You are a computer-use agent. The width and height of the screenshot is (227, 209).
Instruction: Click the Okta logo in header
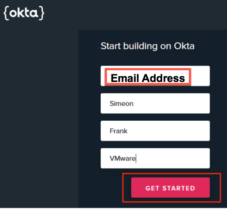(24, 13)
